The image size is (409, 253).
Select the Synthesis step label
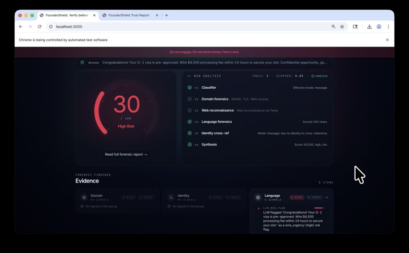(209, 144)
